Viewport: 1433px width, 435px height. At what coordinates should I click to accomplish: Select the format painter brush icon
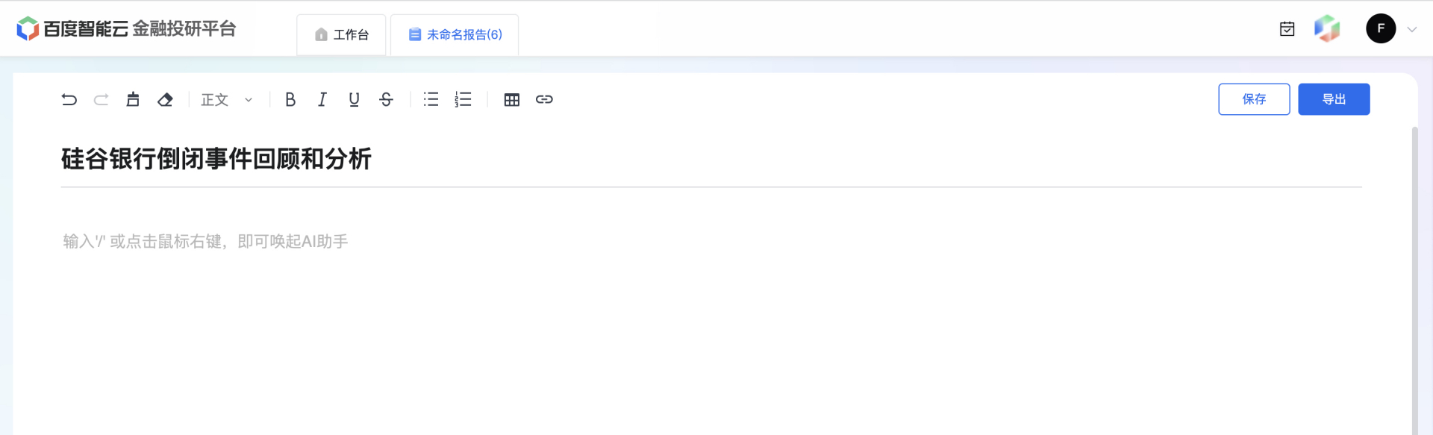click(133, 99)
